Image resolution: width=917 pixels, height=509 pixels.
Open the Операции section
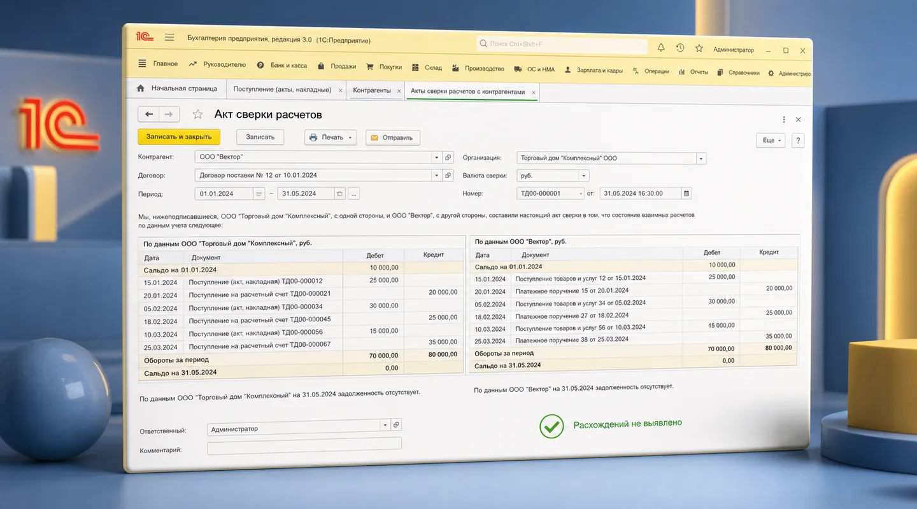650,71
